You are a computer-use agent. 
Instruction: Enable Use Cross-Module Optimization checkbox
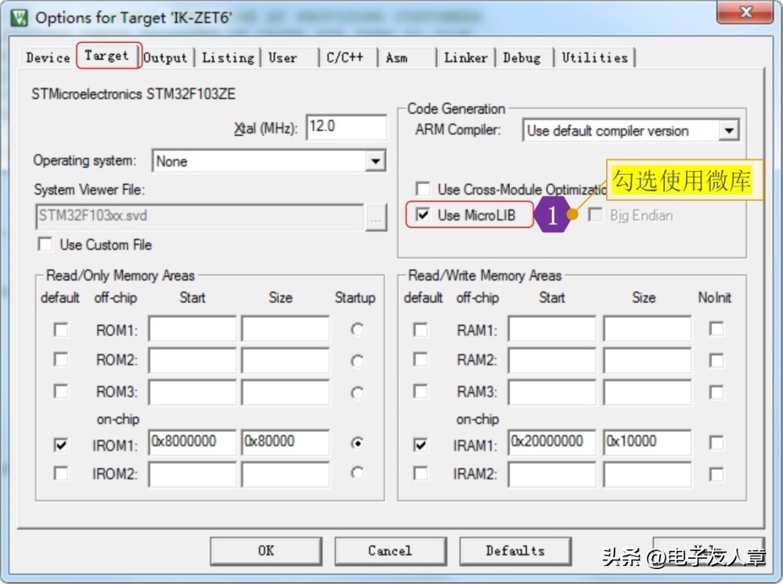(423, 189)
